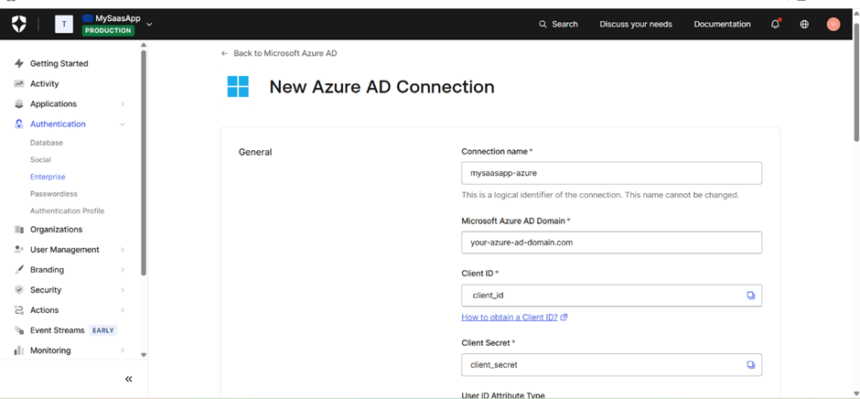Copy the Client Secret value
Screen dimensions: 860x399
pyautogui.click(x=750, y=364)
